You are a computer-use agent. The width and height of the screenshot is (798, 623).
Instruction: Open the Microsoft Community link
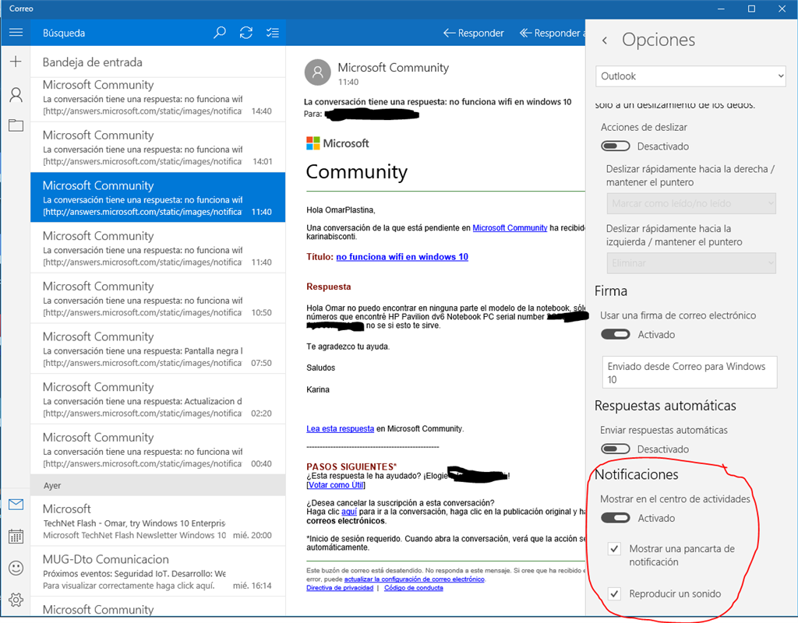click(510, 228)
